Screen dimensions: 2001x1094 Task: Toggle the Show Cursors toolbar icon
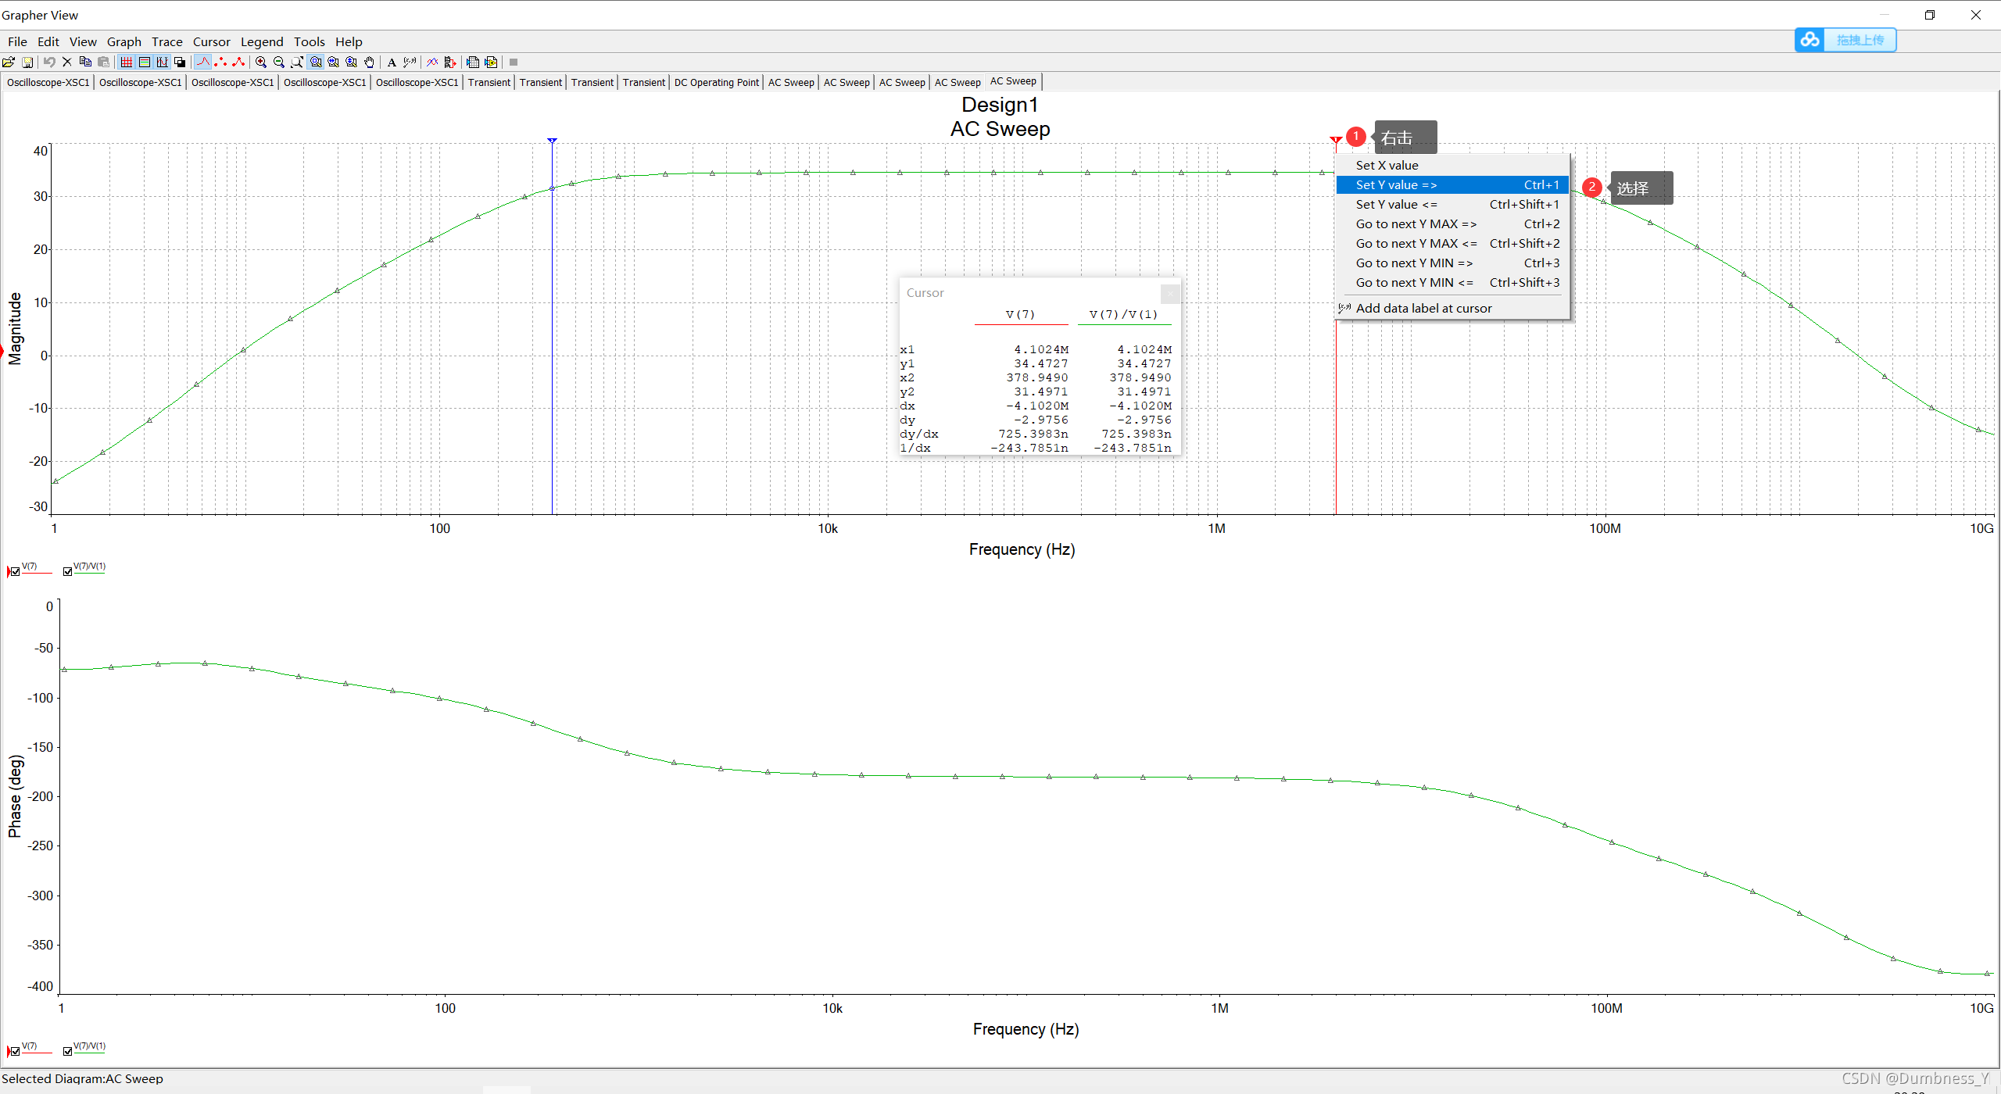pos(163,63)
